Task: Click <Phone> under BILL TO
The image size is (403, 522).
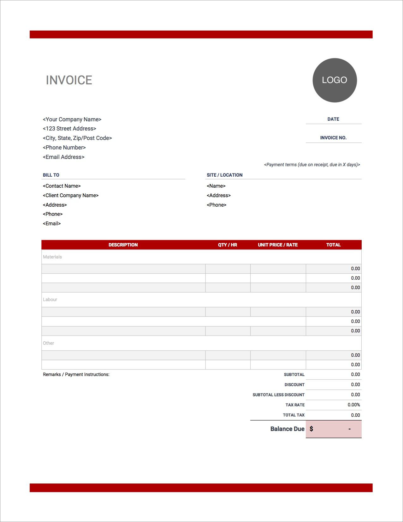Action: click(x=53, y=214)
